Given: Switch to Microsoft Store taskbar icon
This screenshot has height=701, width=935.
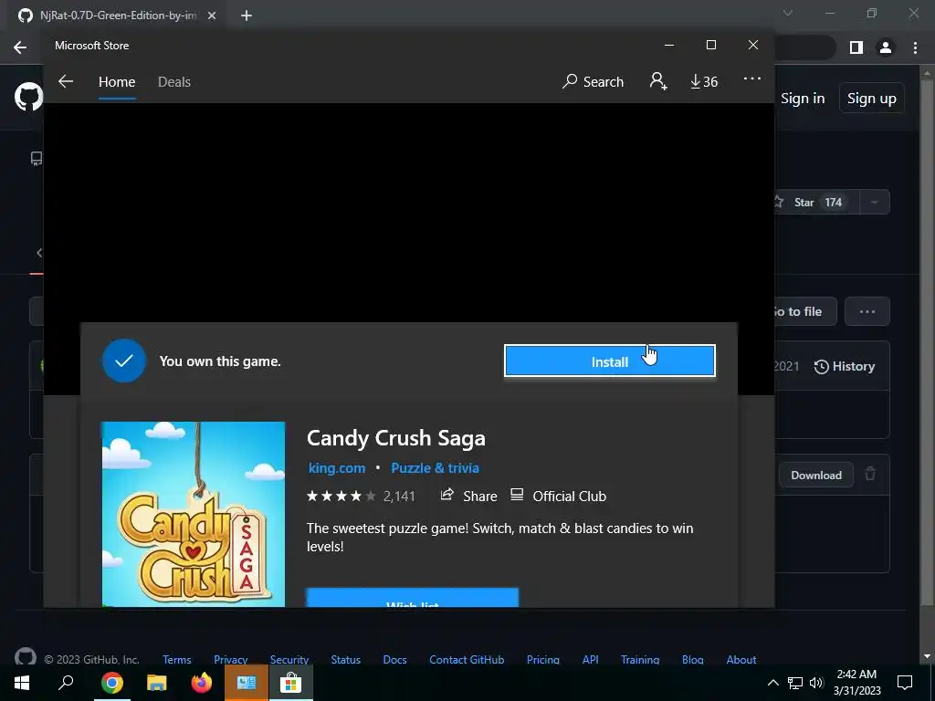Looking at the screenshot, I should tap(291, 683).
